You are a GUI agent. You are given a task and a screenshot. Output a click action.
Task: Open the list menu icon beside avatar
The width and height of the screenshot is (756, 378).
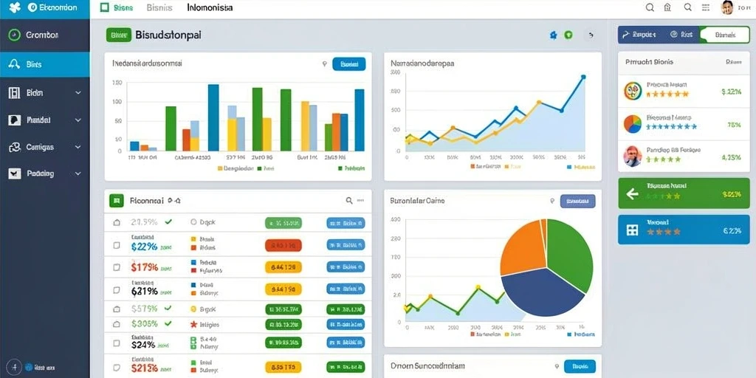(706, 7)
